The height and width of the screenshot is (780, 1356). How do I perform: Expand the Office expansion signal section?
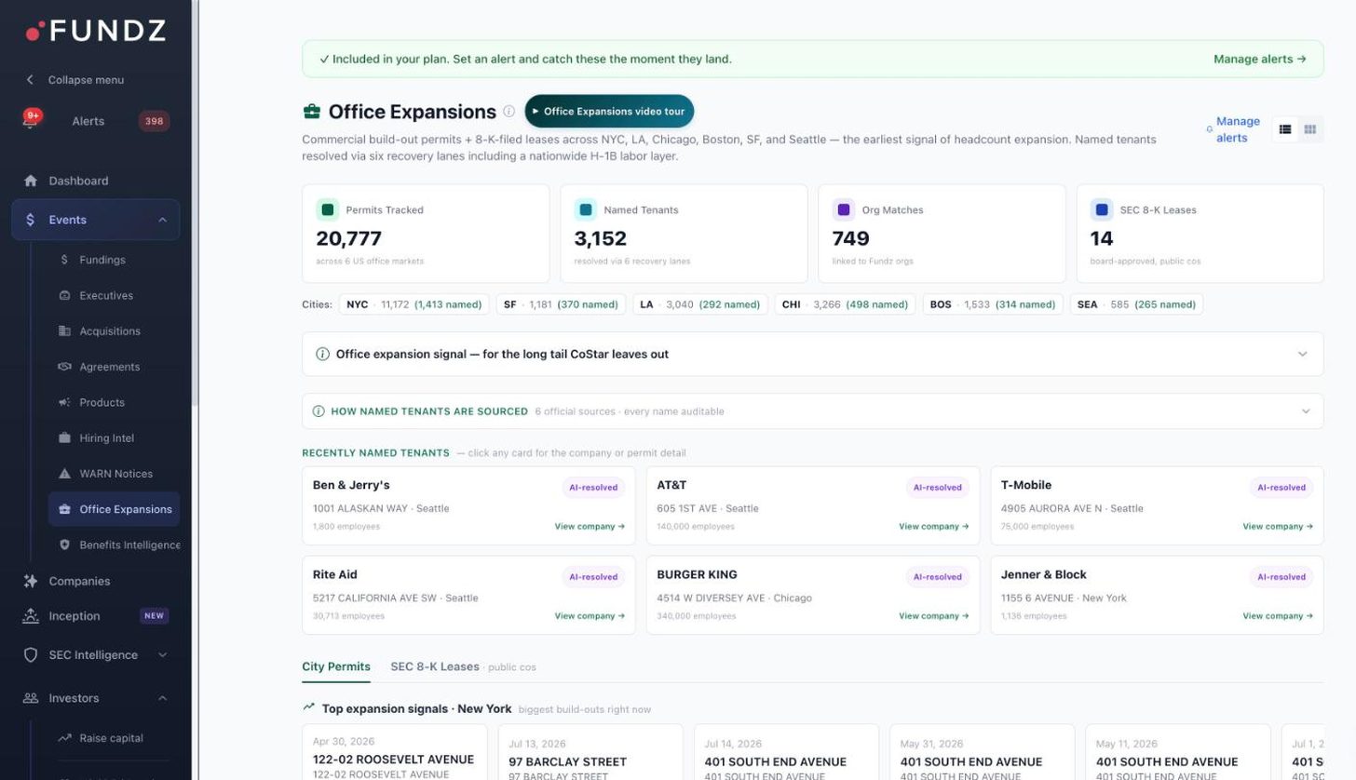812,354
